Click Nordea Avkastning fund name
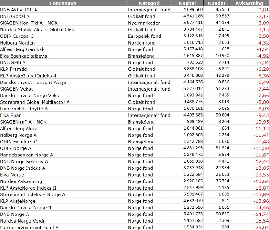This screenshot has height=230, width=269. [x=21, y=181]
